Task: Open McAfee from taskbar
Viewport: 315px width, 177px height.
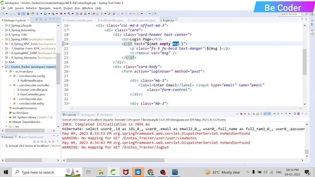Action: click(x=126, y=172)
